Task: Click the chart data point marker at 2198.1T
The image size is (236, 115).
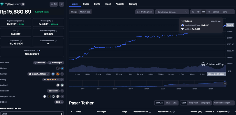Action: [x=225, y=26]
